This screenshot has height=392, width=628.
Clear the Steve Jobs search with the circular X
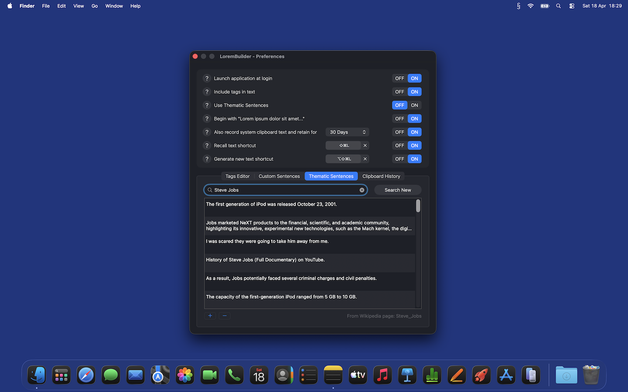tap(362, 190)
